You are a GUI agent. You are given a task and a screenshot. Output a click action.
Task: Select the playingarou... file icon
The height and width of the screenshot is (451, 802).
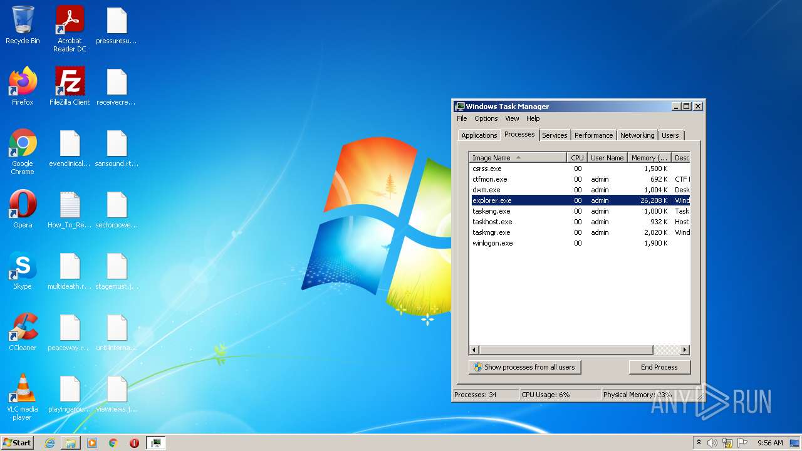[x=70, y=394]
